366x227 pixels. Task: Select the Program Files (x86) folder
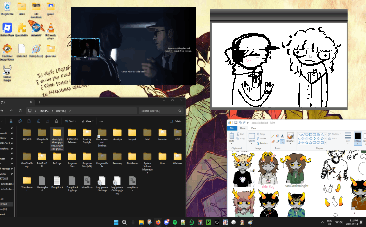[x=87, y=160]
